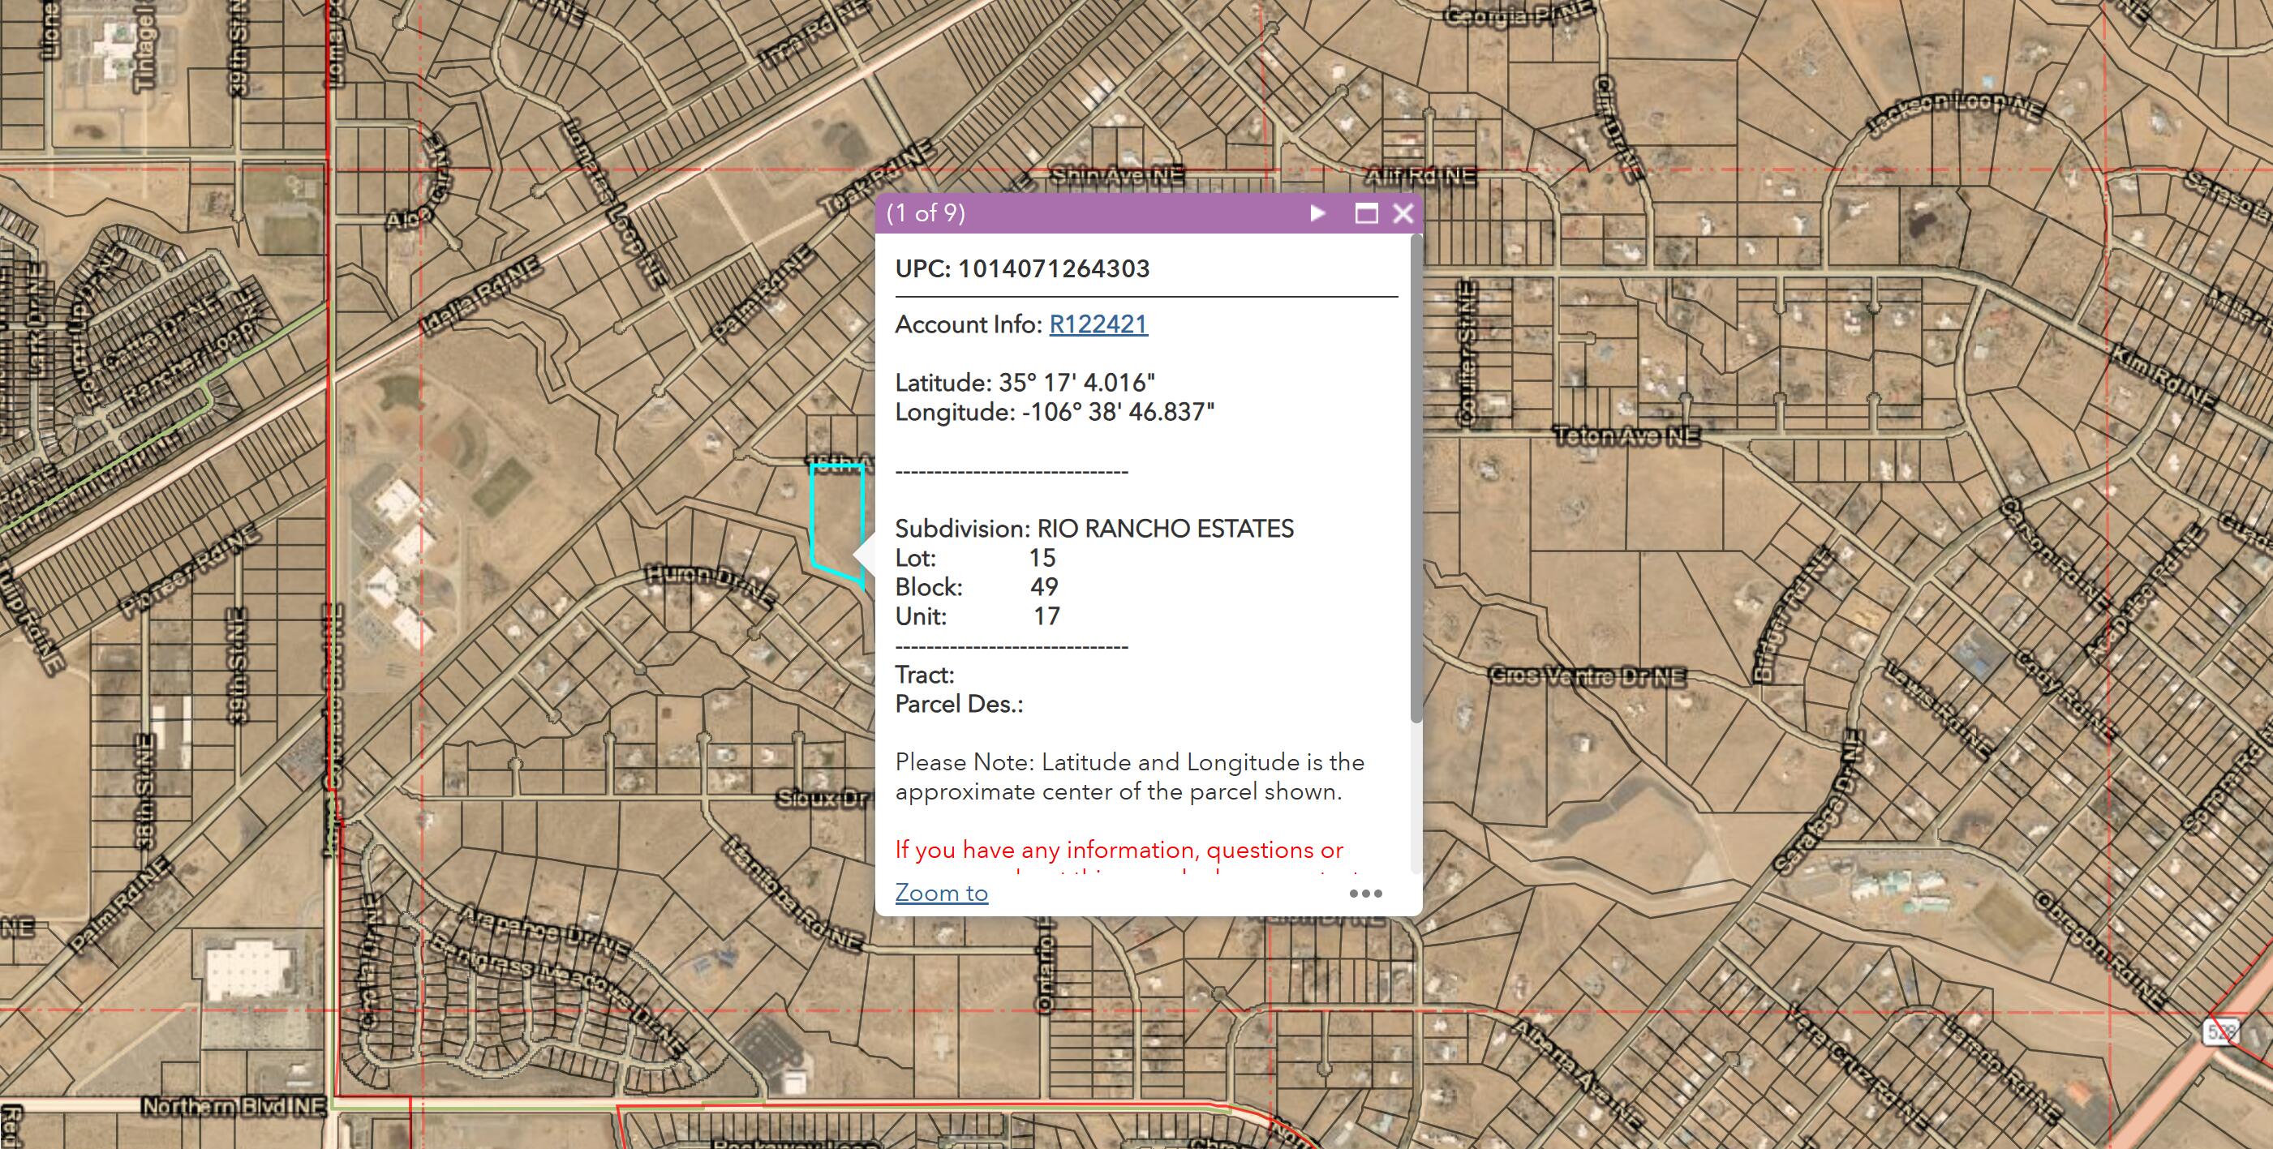Click the Manitoba Rd NE map label
The image size is (2273, 1149).
tap(793, 894)
